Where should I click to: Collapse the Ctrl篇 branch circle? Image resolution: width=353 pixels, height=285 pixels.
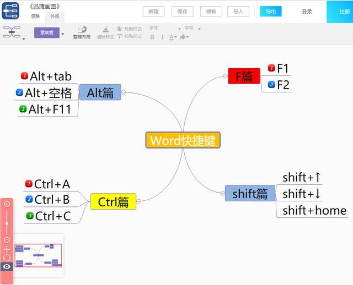point(139,201)
